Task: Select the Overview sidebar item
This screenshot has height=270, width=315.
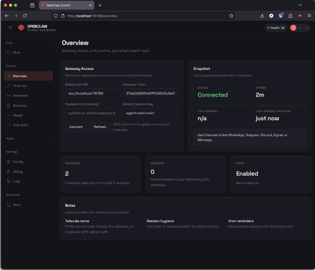Action: [x=28, y=76]
